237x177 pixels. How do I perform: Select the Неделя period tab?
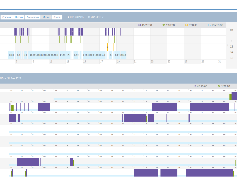[19, 17]
